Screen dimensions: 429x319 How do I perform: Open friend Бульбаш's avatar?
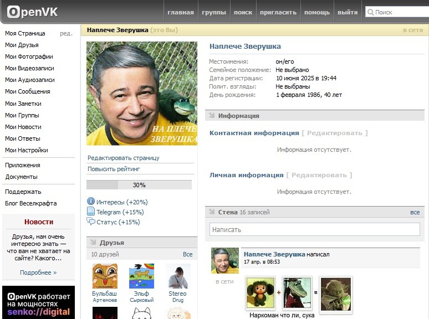[x=105, y=276]
